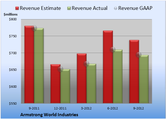Select the red estimate bar for 12-2011

coord(55,84)
